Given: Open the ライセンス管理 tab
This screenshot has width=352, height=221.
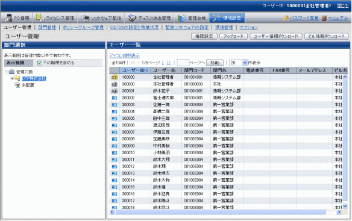Looking at the screenshot, I should [55, 18].
